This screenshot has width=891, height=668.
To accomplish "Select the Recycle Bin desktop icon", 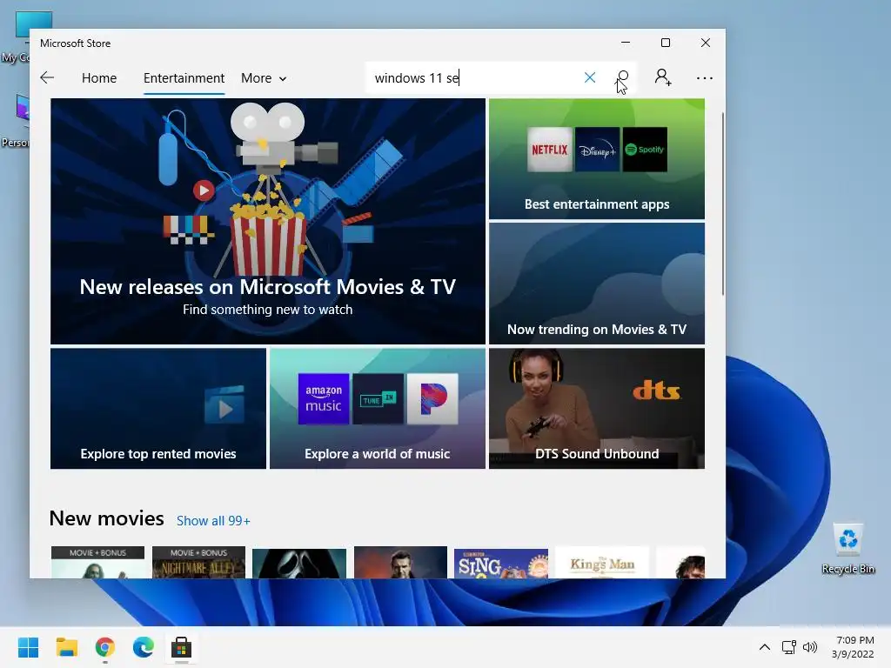I will pos(847,548).
